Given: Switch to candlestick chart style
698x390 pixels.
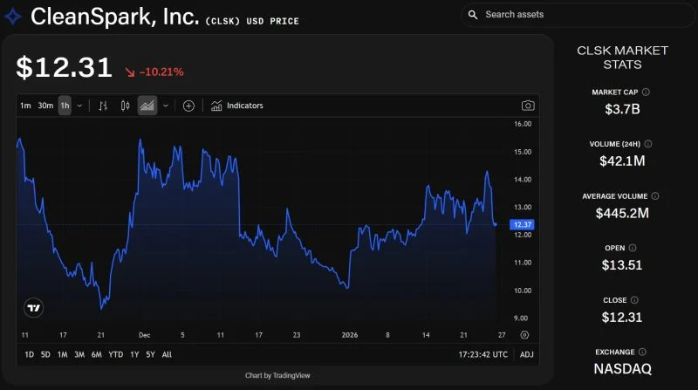Looking at the screenshot, I should coord(125,106).
